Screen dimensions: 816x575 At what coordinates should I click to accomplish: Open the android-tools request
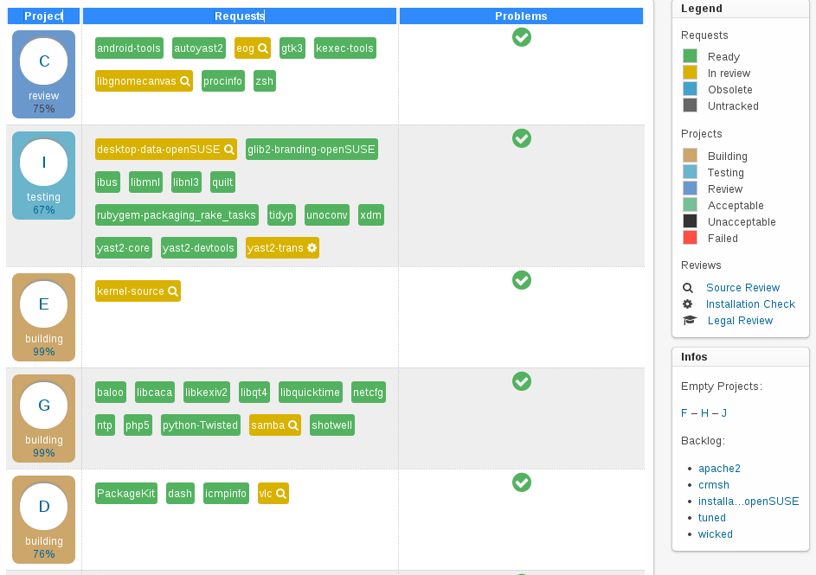click(x=129, y=48)
